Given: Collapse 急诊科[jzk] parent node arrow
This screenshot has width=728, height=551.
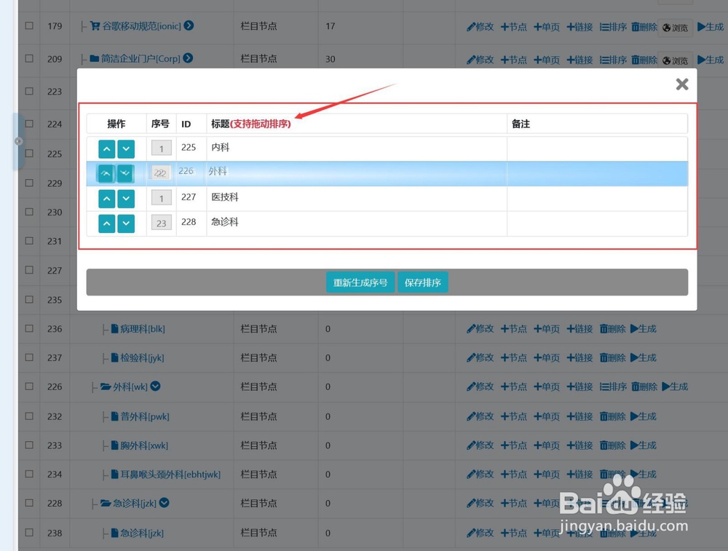Looking at the screenshot, I should click(165, 502).
